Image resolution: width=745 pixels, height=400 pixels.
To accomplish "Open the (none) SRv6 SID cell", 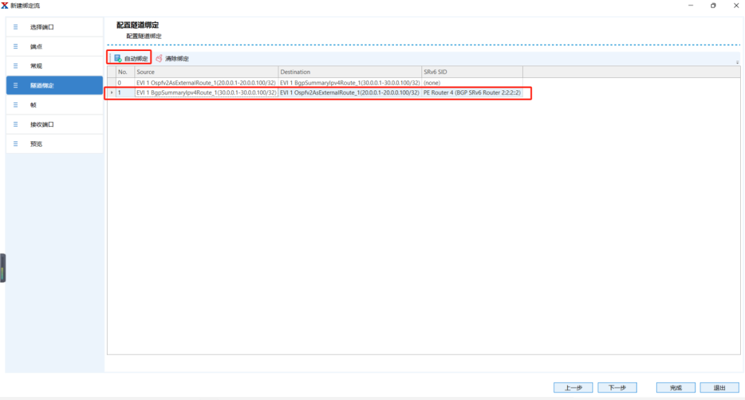I will 473,83.
